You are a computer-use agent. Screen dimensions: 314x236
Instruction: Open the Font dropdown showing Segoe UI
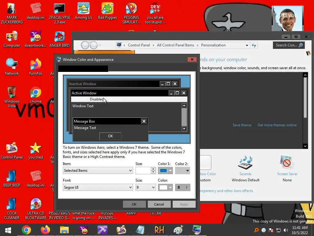point(98,187)
